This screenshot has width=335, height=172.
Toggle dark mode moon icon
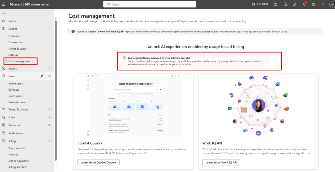(294, 4)
